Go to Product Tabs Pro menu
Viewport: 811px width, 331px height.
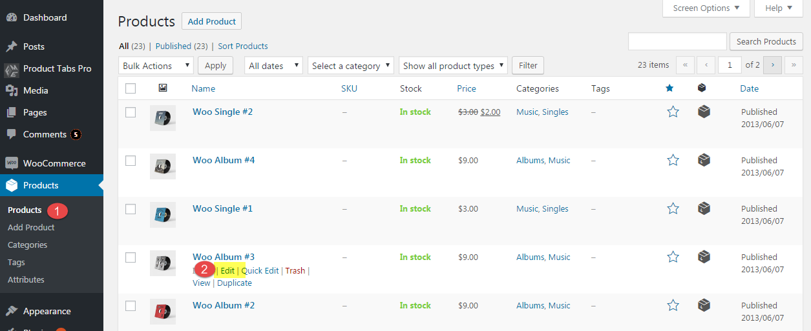tap(57, 68)
